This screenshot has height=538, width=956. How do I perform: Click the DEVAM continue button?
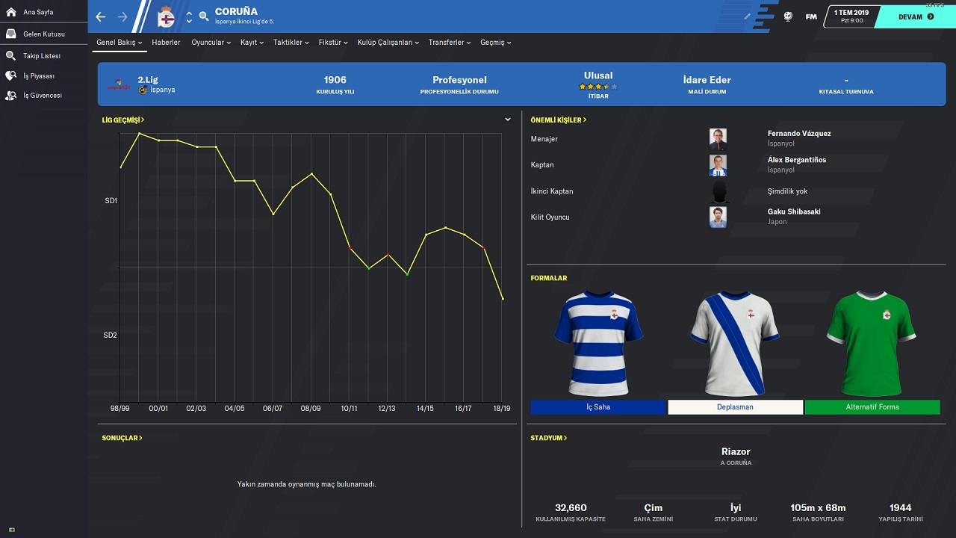pos(915,16)
